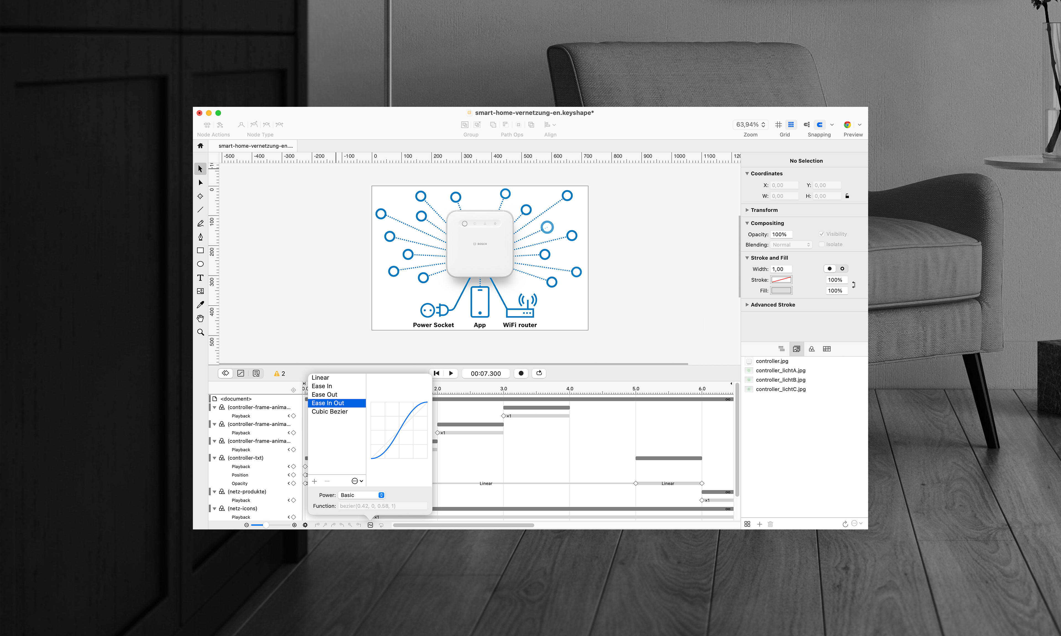Image resolution: width=1061 pixels, height=636 pixels.
Task: Choose Ease In Out easing option
Action: coord(337,403)
